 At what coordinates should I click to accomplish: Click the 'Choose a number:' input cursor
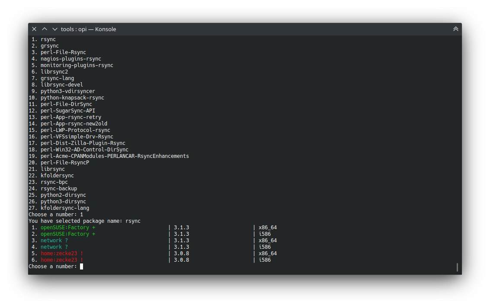coord(82,266)
